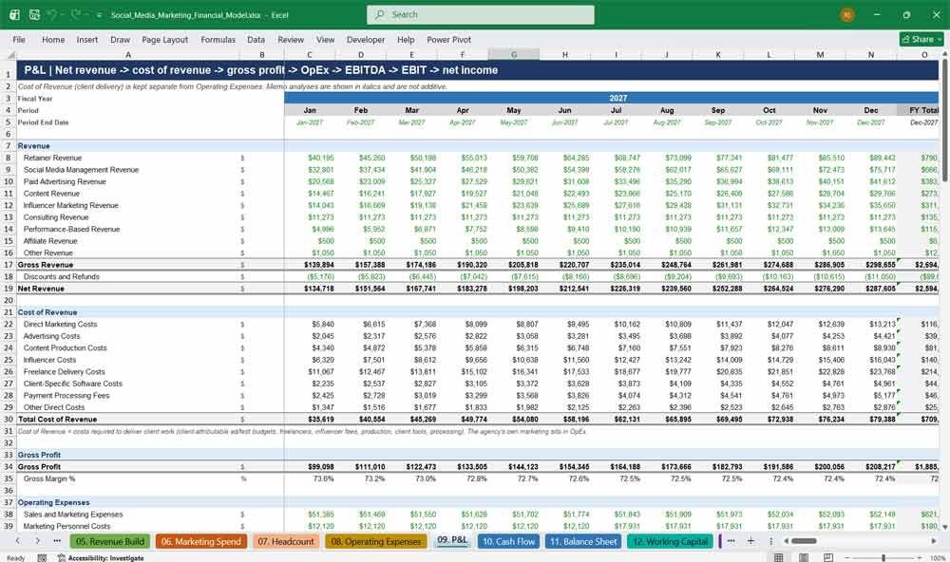Click the macro recording status bar icon
This screenshot has width=950, height=562.
point(42,557)
